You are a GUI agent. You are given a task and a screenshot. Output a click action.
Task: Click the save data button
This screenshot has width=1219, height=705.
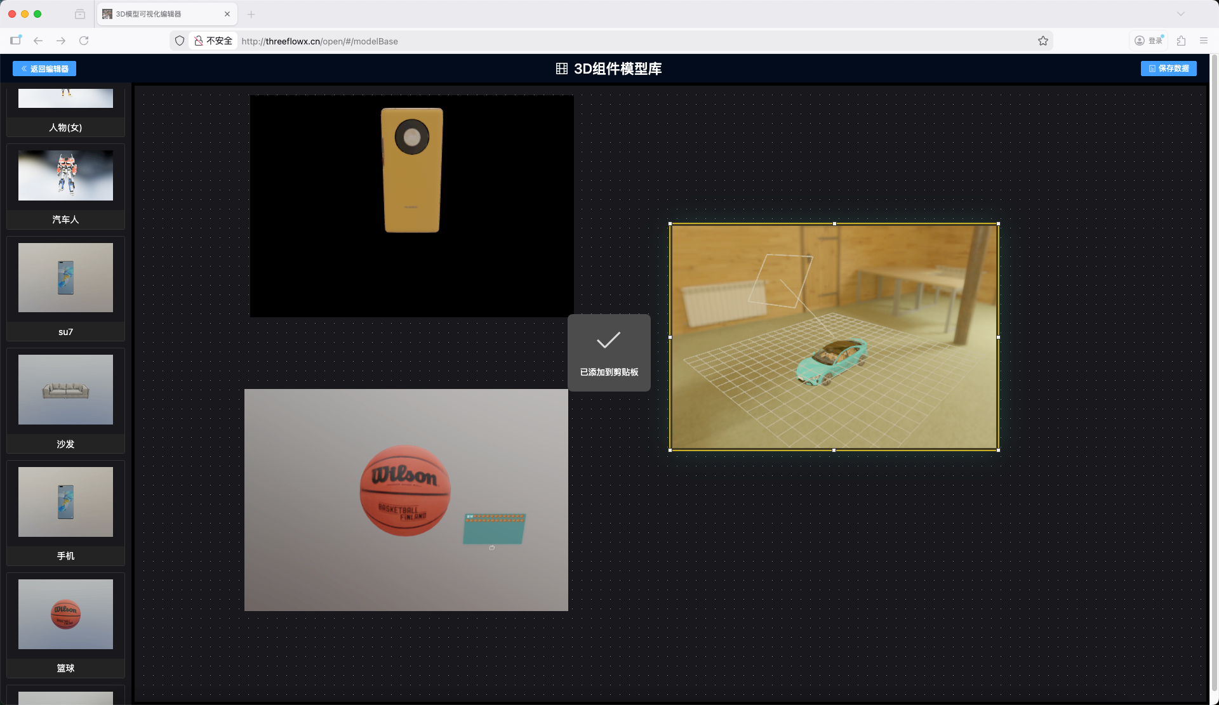(1168, 69)
